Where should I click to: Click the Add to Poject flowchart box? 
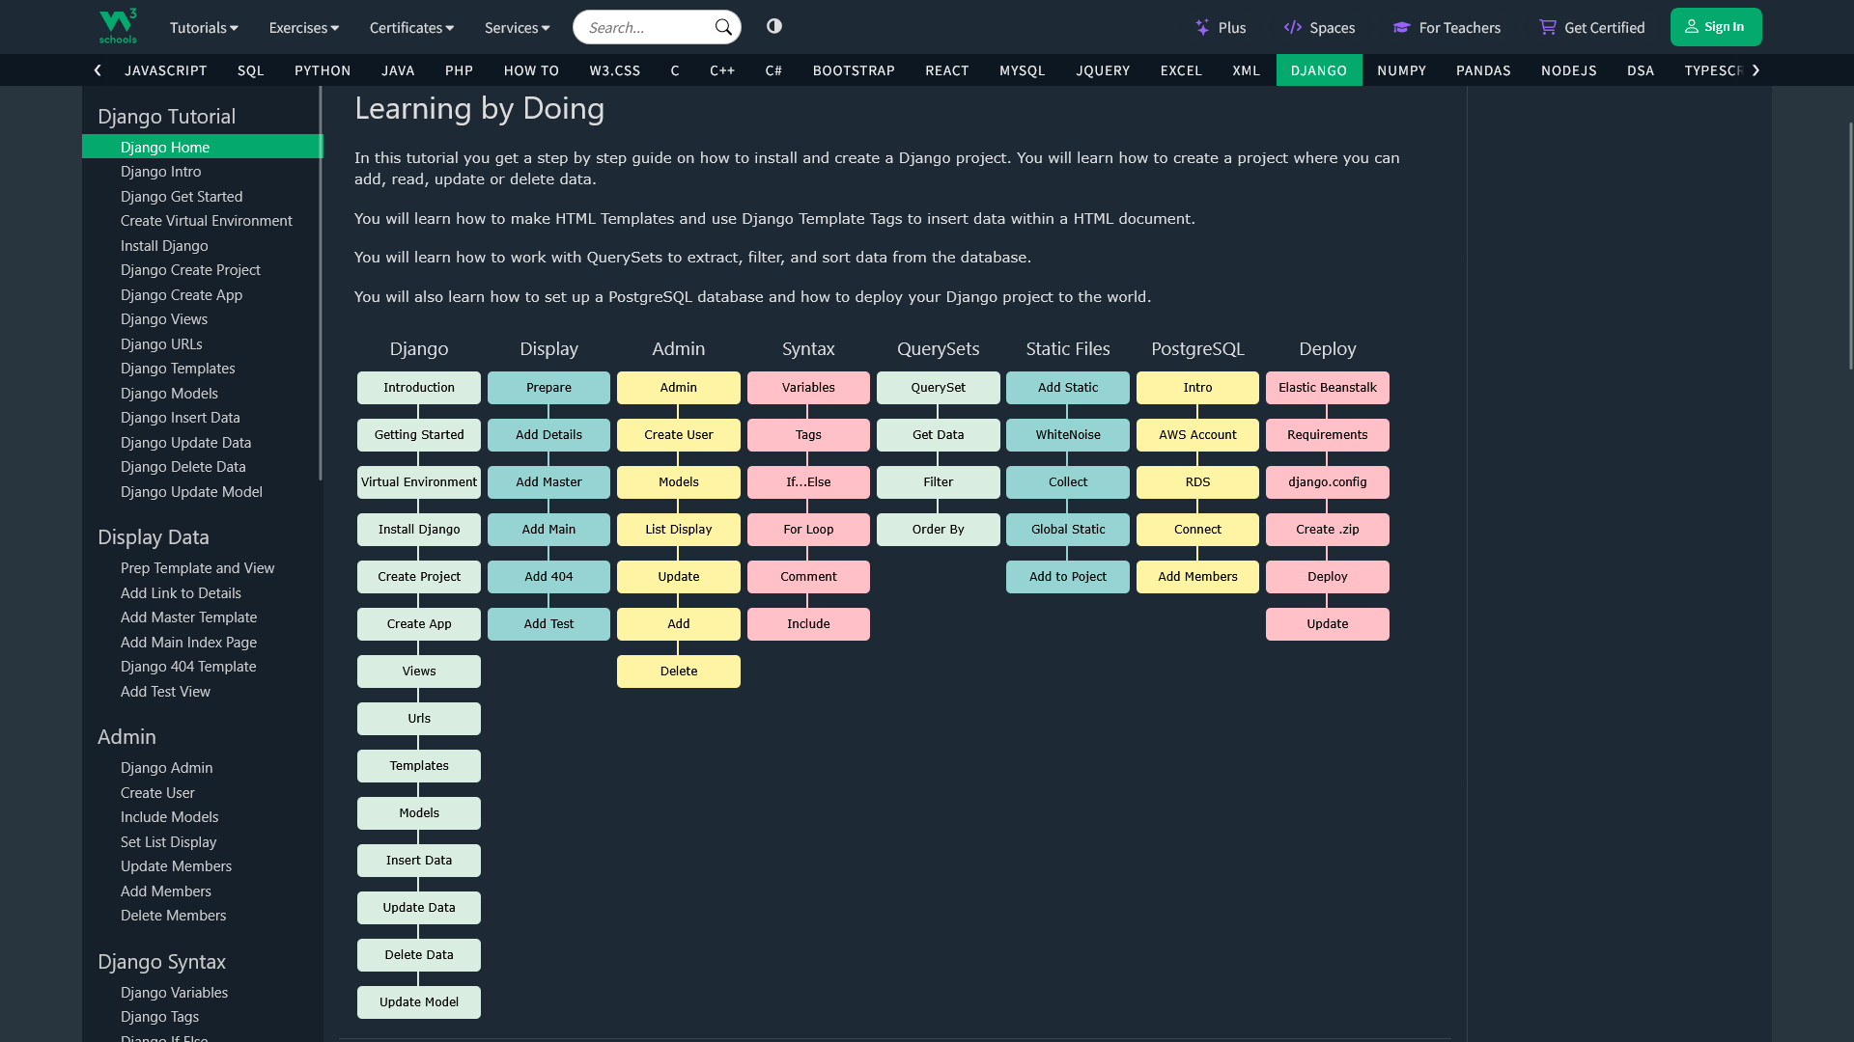pyautogui.click(x=1068, y=577)
